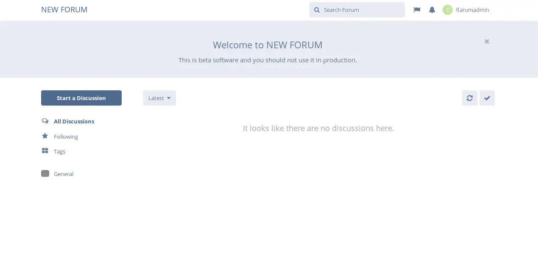Dismiss the welcome banner with X
This screenshot has width=538, height=265.
(487, 41)
